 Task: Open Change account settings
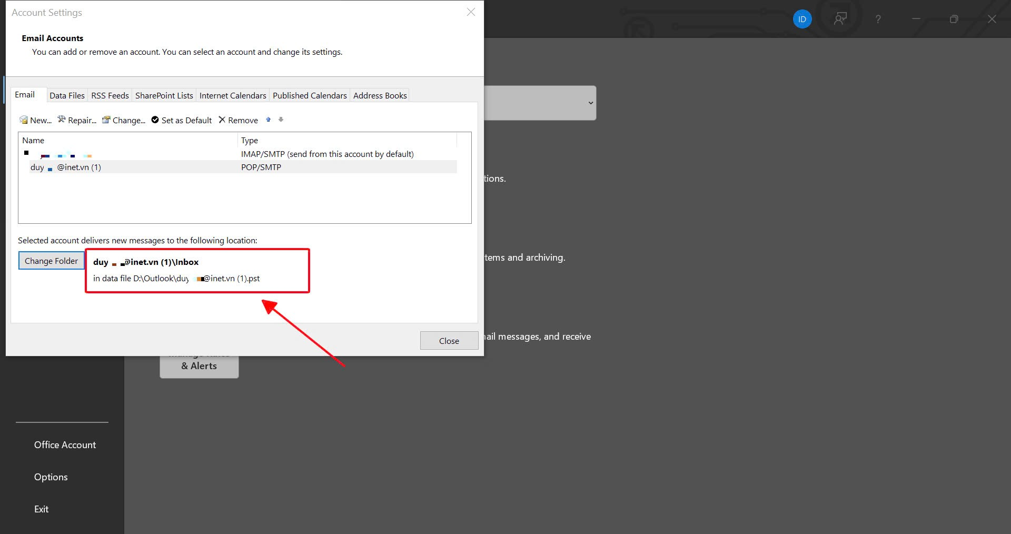[124, 120]
